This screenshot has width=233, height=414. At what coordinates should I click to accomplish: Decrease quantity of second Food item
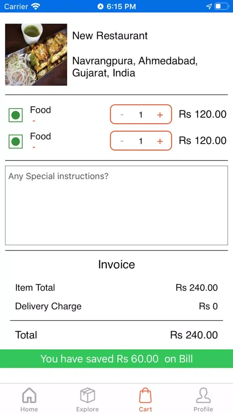(122, 141)
